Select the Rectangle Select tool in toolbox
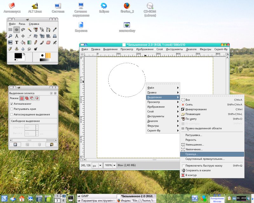The image size is (254, 203). coord(10,29)
